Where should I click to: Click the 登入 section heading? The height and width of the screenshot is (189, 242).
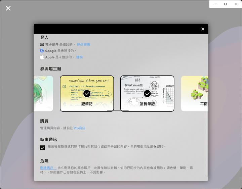(x=44, y=38)
